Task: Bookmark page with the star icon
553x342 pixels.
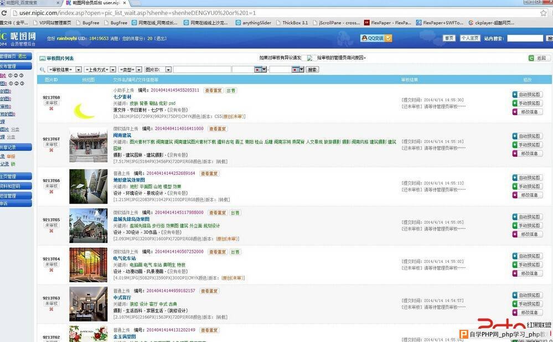Action: (x=544, y=13)
